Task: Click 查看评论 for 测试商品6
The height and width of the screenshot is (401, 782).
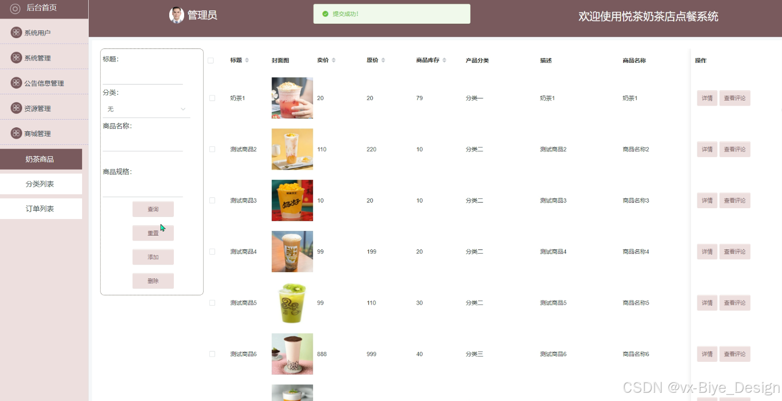Action: [735, 354]
